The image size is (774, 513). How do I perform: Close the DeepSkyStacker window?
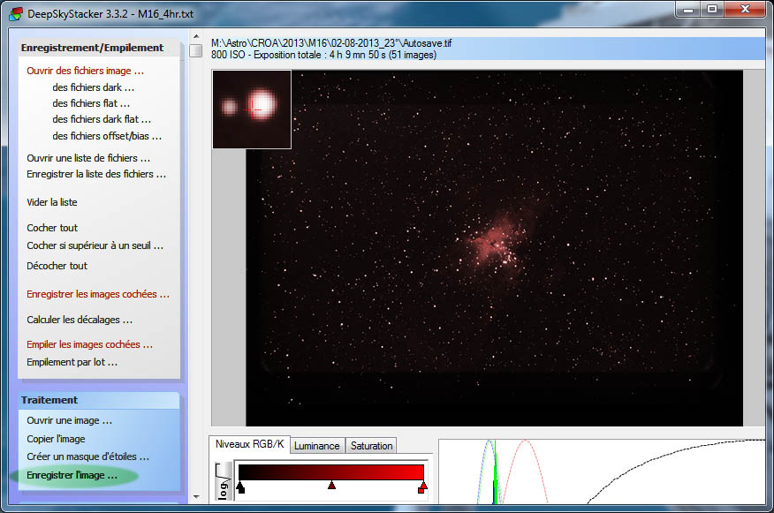click(x=745, y=10)
